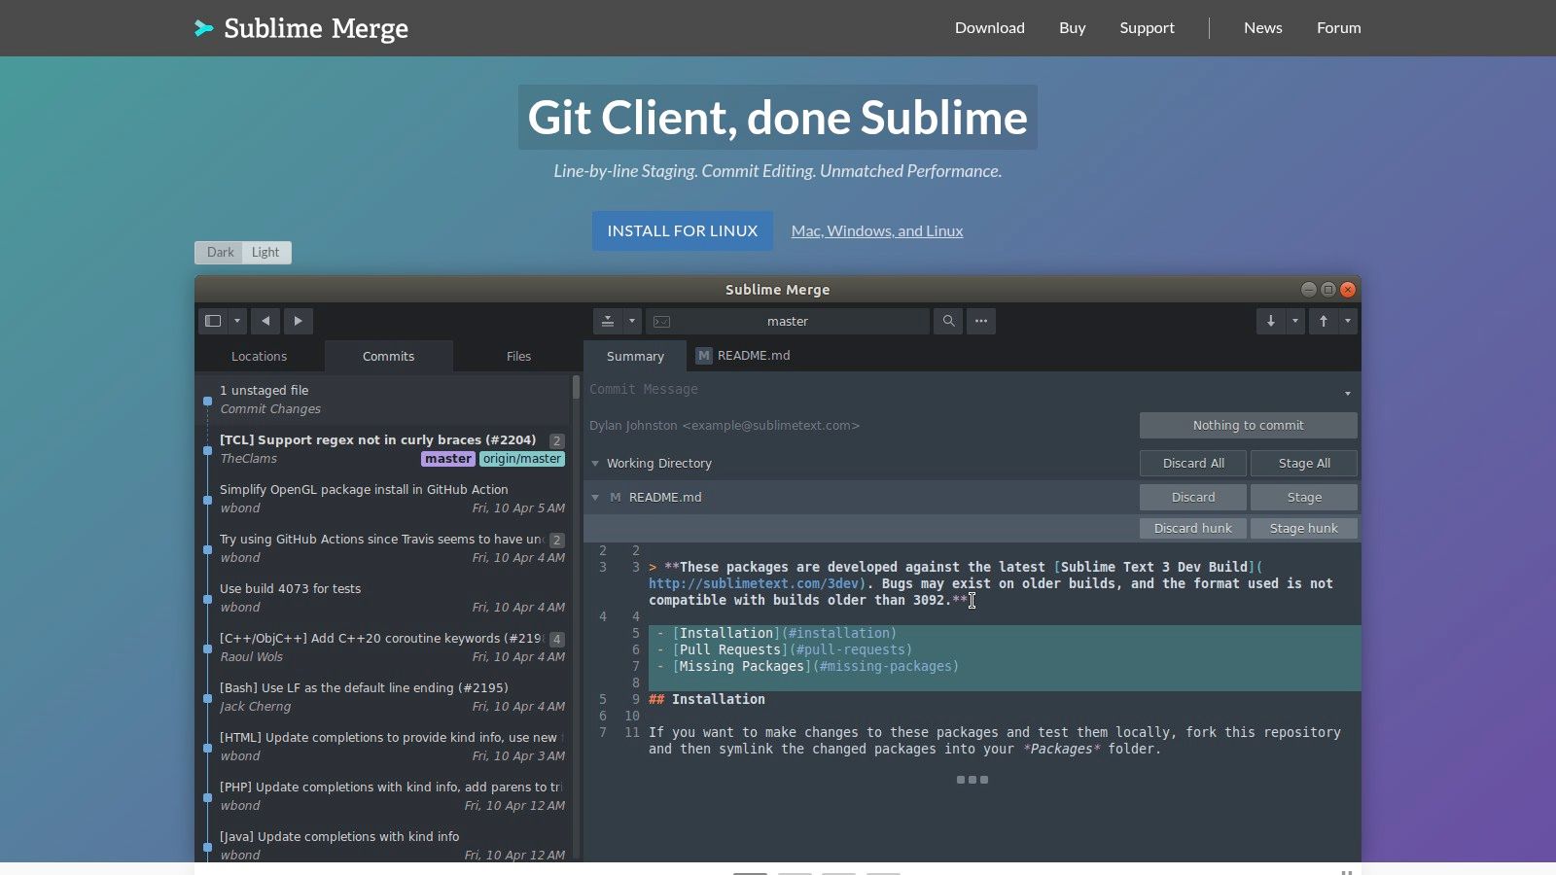Click the Stage All button

(1304, 463)
